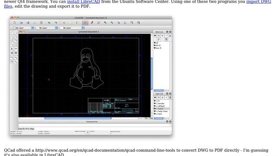The image size is (278, 156).
Task: Click Add layer plus icon in Layer List
Action: click(x=162, y=97)
